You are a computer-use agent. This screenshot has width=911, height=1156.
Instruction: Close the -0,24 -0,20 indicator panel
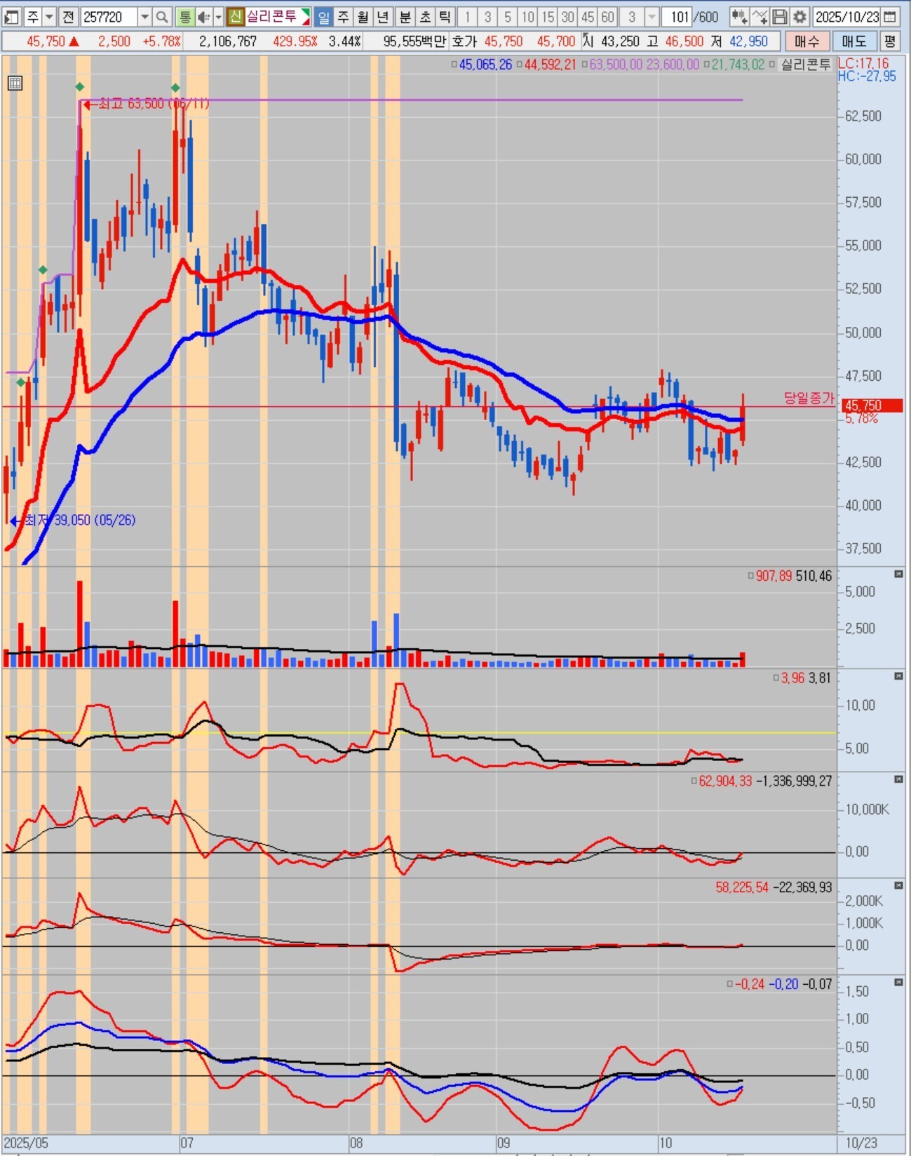click(898, 983)
